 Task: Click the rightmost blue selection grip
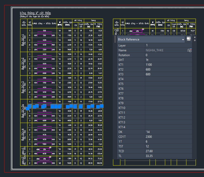(x=102, y=106)
